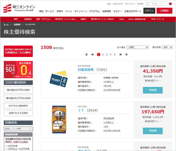Click 現物買 button for JT
Viewport: 176px width, 151px height.
(x=153, y=131)
